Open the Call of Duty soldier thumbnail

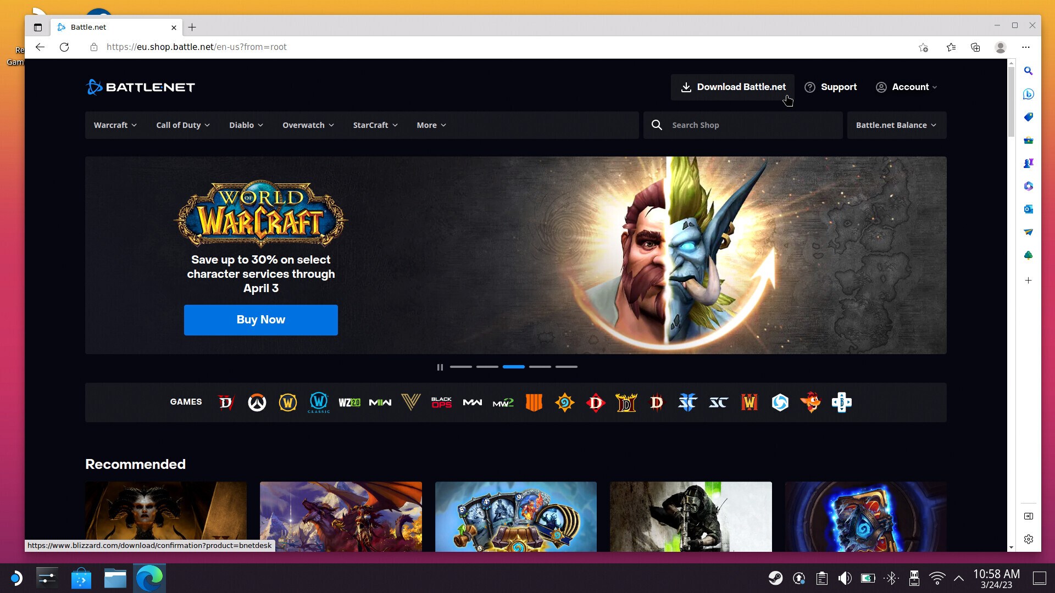click(x=691, y=517)
